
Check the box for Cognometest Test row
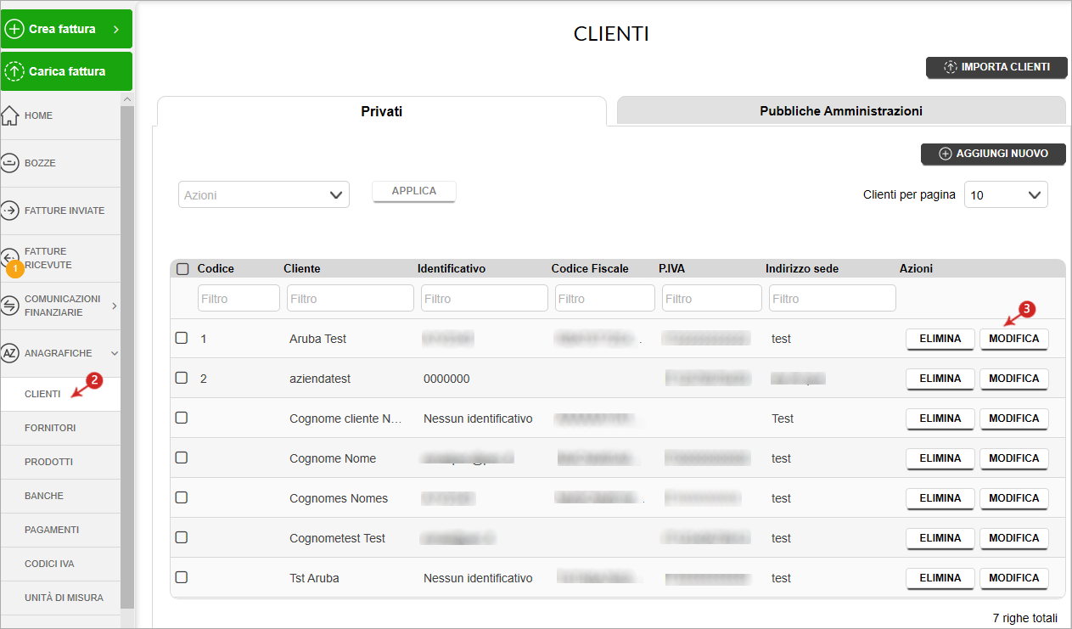click(181, 537)
